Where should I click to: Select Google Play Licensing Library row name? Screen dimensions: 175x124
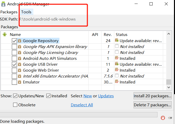click(x=50, y=53)
